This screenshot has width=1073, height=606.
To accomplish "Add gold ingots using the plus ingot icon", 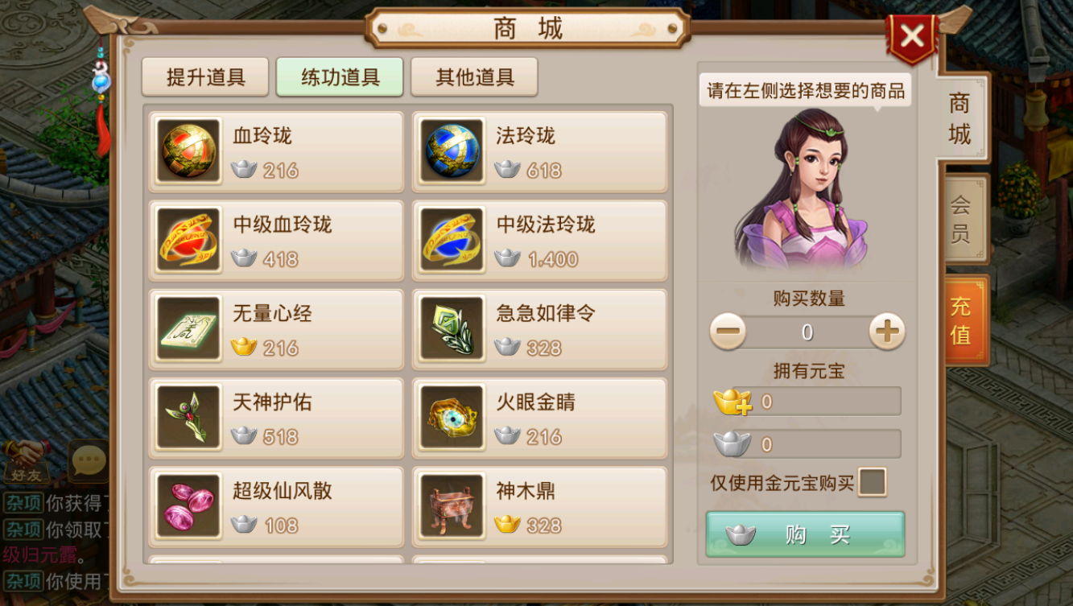I will 732,401.
